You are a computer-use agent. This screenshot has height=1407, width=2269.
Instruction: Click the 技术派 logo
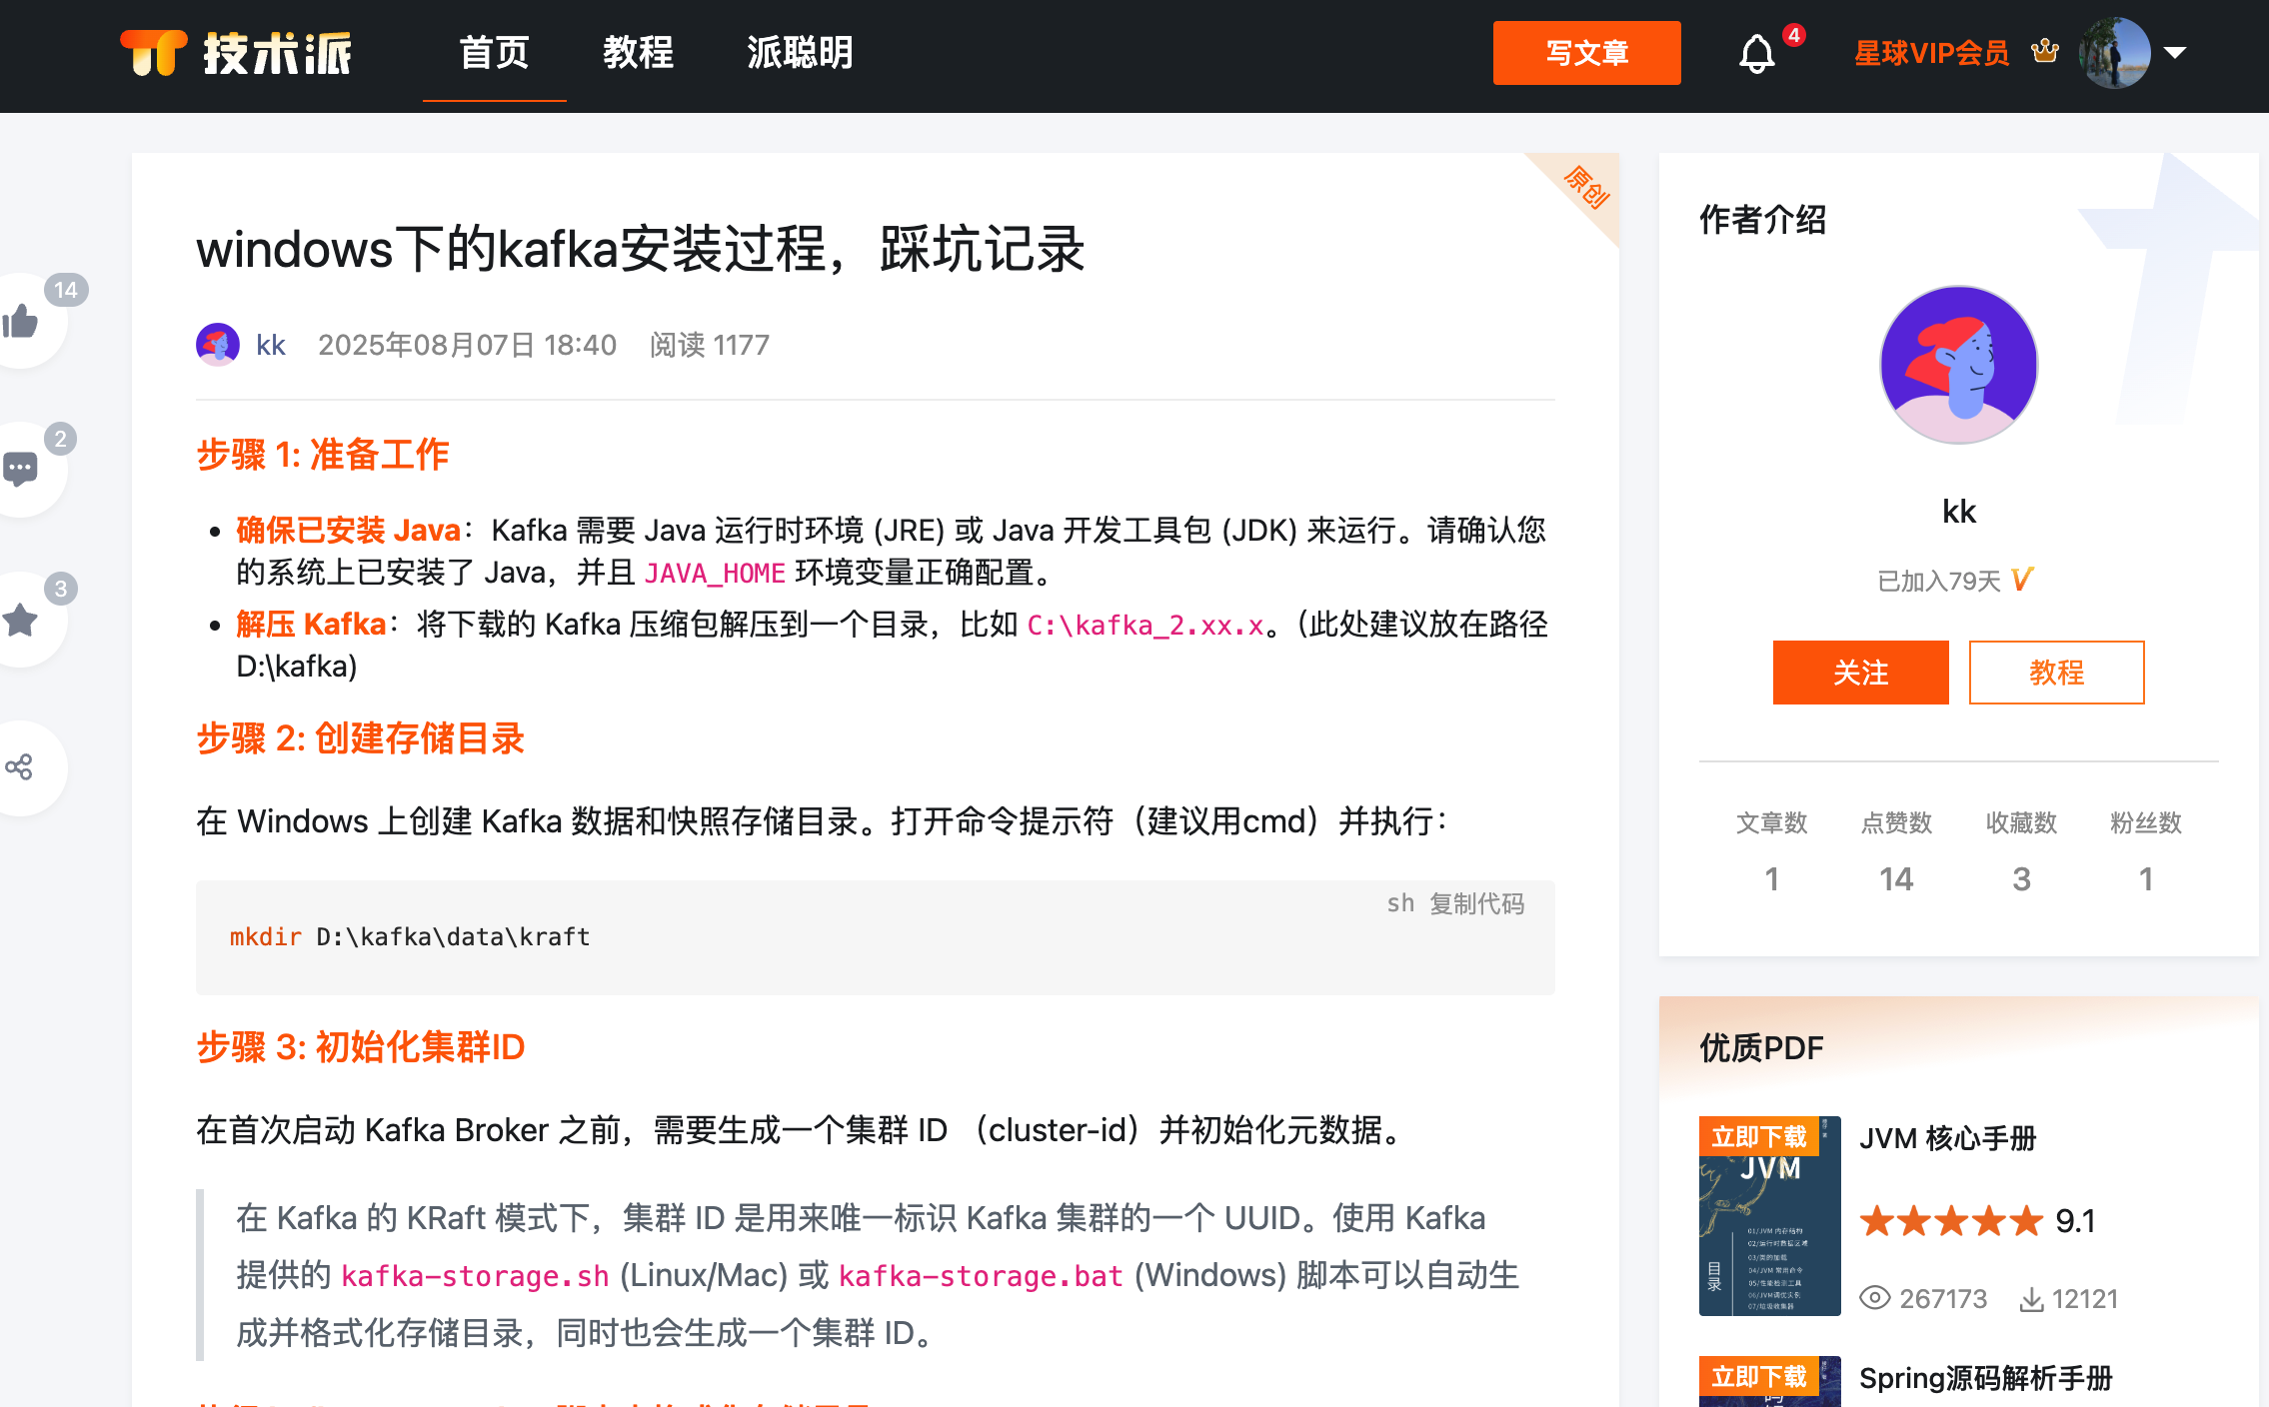point(236,53)
